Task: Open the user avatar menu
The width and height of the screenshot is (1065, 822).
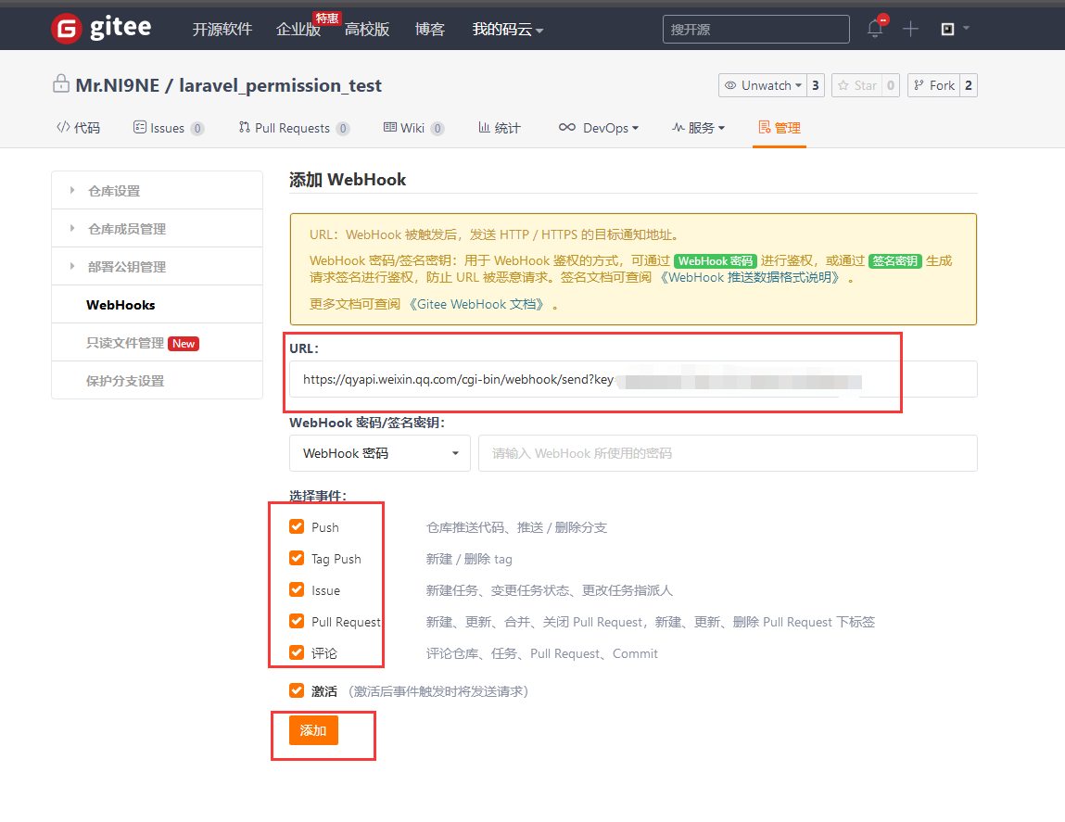Action: (955, 29)
